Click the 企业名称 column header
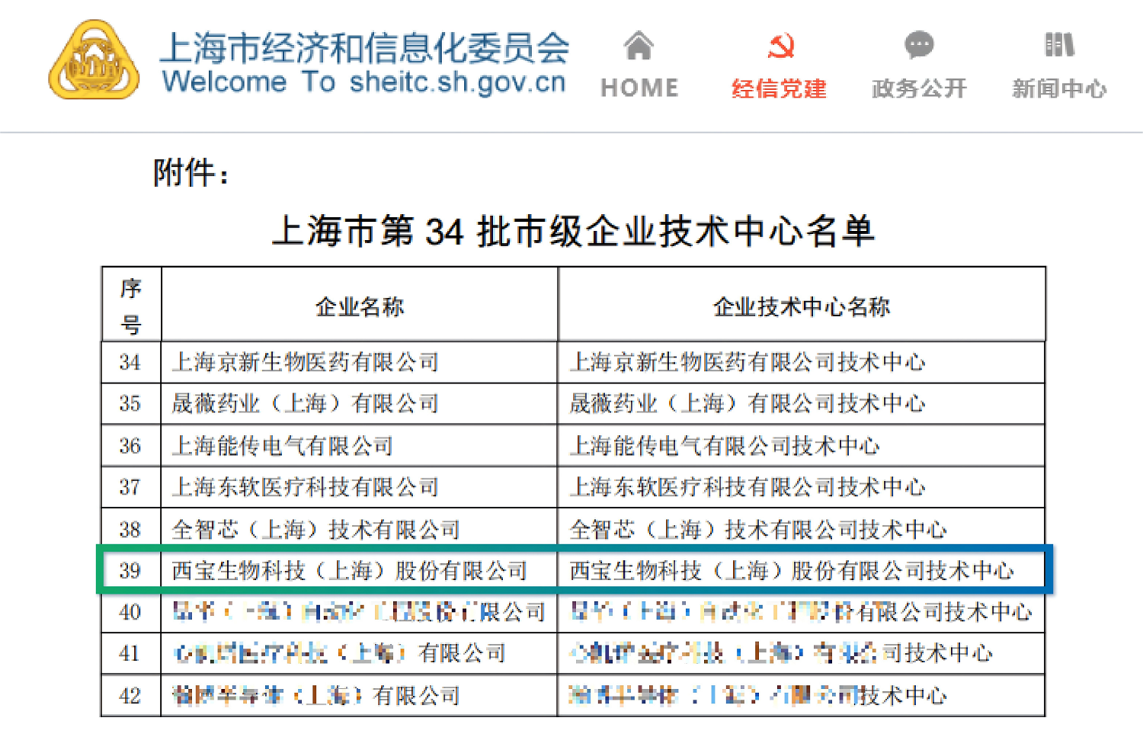This screenshot has height=753, width=1143. [x=360, y=306]
